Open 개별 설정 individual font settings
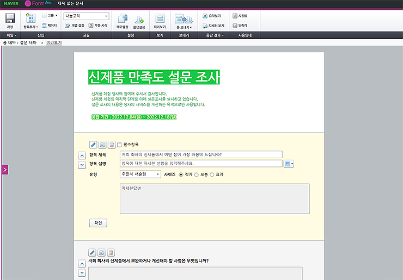403x280 pixels. click(75, 26)
